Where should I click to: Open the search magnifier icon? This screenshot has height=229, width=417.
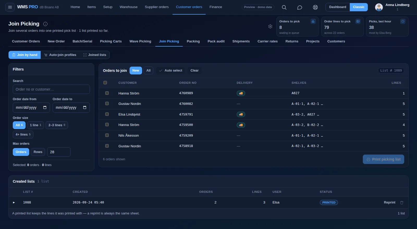pos(284,7)
